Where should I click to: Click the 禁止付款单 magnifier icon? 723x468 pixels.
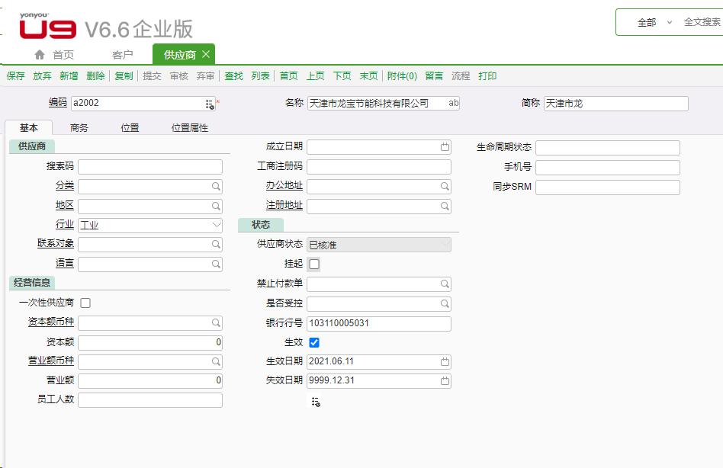[x=444, y=284]
